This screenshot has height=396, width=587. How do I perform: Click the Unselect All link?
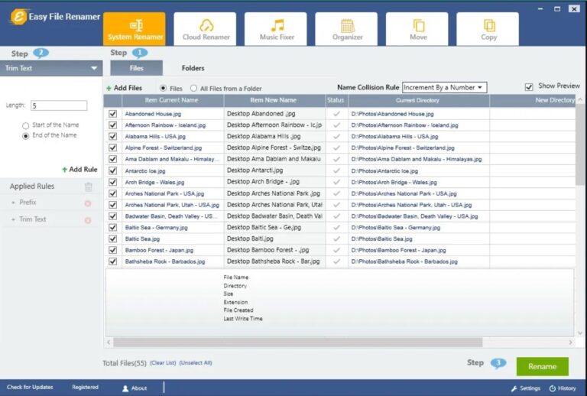click(x=196, y=362)
